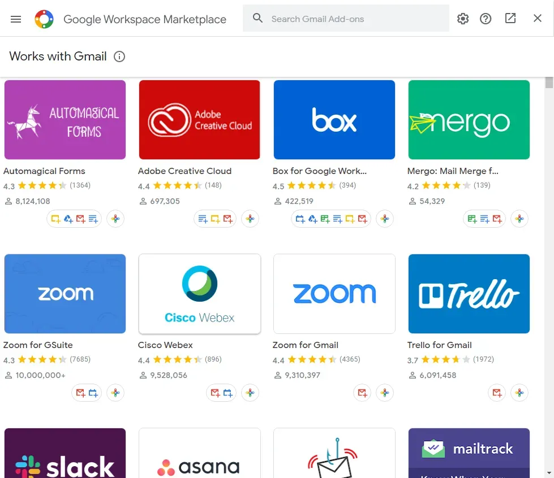The image size is (554, 478).
Task: Open the Box app thumbnail
Action: (x=334, y=120)
